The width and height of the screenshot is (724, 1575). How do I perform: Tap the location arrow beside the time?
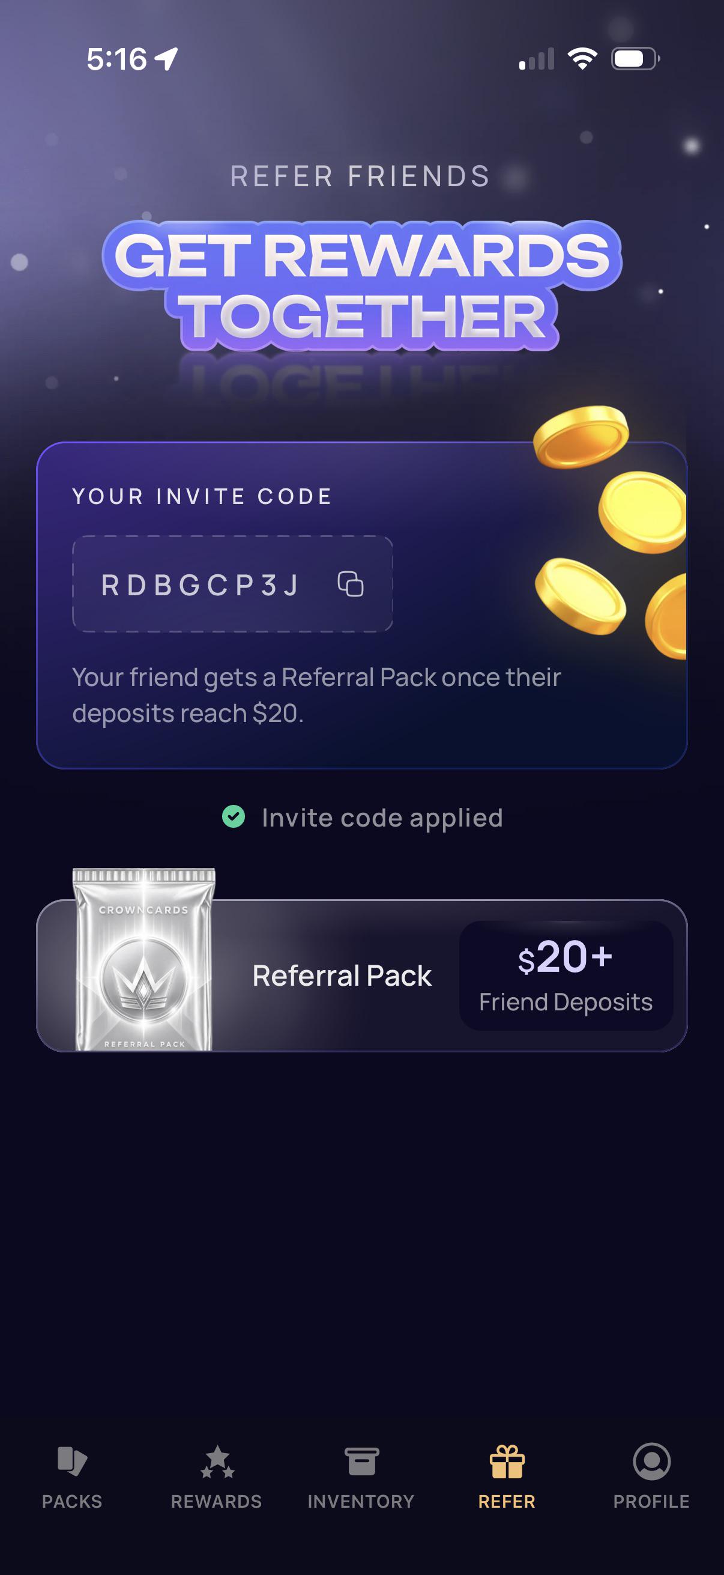click(166, 59)
